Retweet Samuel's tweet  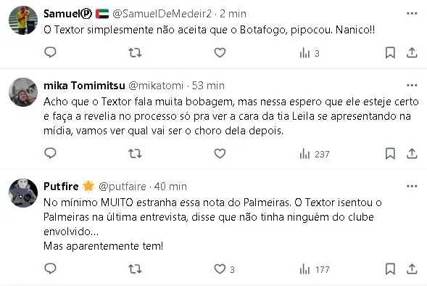tap(135, 52)
